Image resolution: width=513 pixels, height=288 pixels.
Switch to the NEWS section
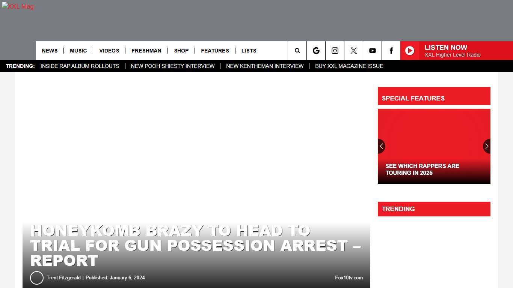[x=50, y=51]
